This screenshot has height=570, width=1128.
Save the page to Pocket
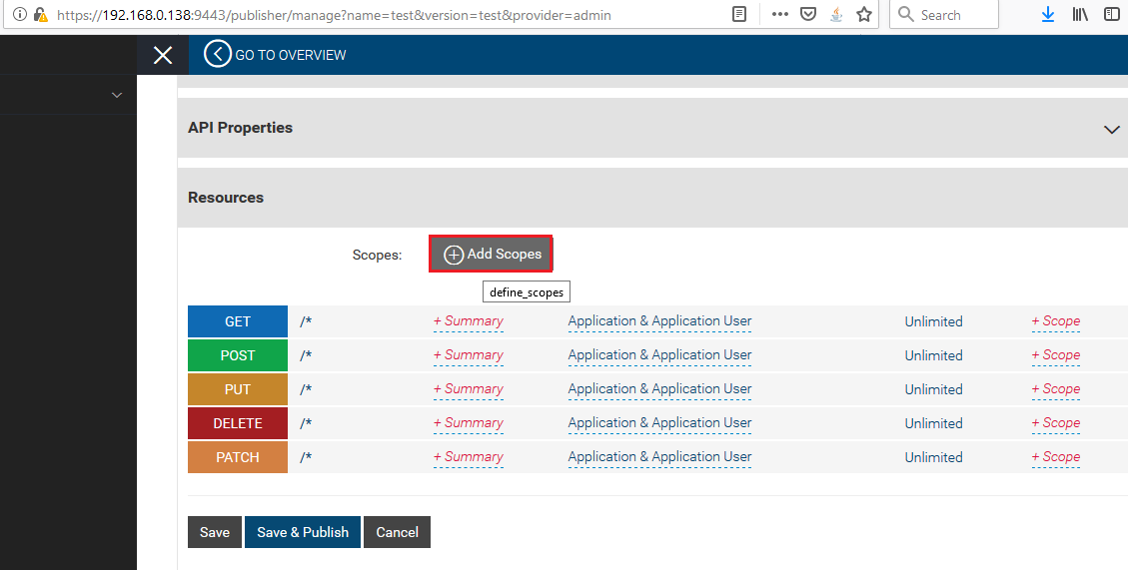point(808,15)
